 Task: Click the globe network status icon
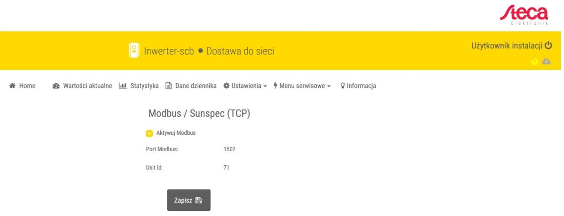click(x=534, y=62)
